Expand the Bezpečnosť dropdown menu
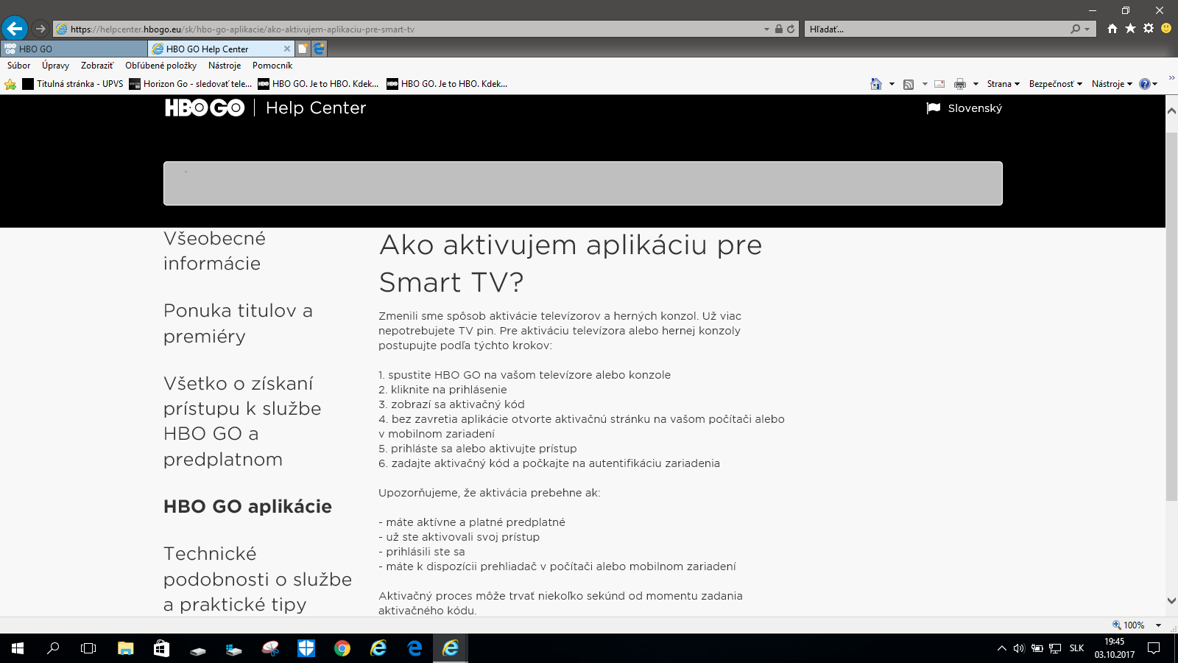Viewport: 1178px width, 663px height. pos(1055,84)
